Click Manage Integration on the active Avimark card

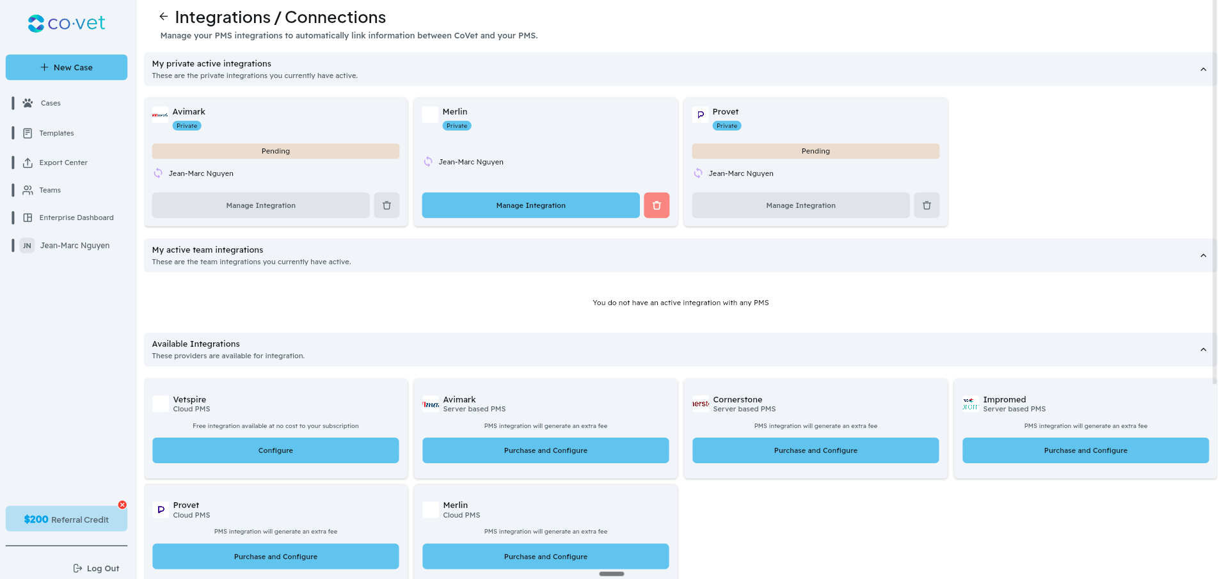[x=260, y=205]
